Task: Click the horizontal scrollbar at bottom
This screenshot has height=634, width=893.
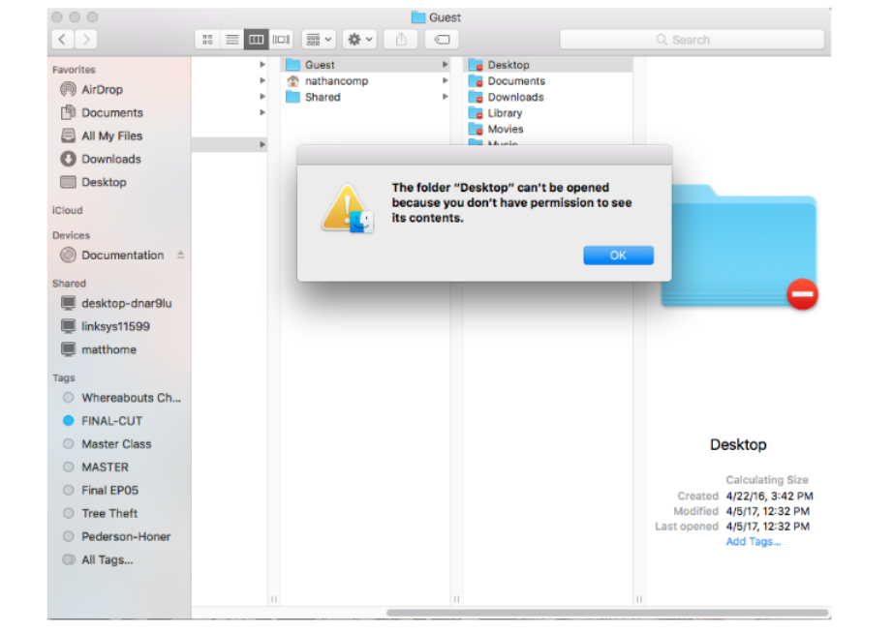Action: tap(607, 613)
